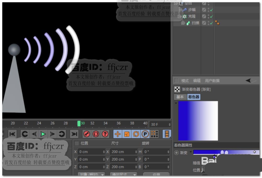Select the 克隆 object name
The height and width of the screenshot is (178, 262).
[192, 16]
